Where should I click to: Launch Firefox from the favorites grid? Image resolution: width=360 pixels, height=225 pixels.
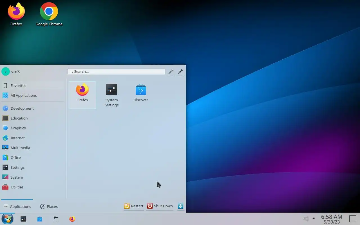[x=82, y=95]
